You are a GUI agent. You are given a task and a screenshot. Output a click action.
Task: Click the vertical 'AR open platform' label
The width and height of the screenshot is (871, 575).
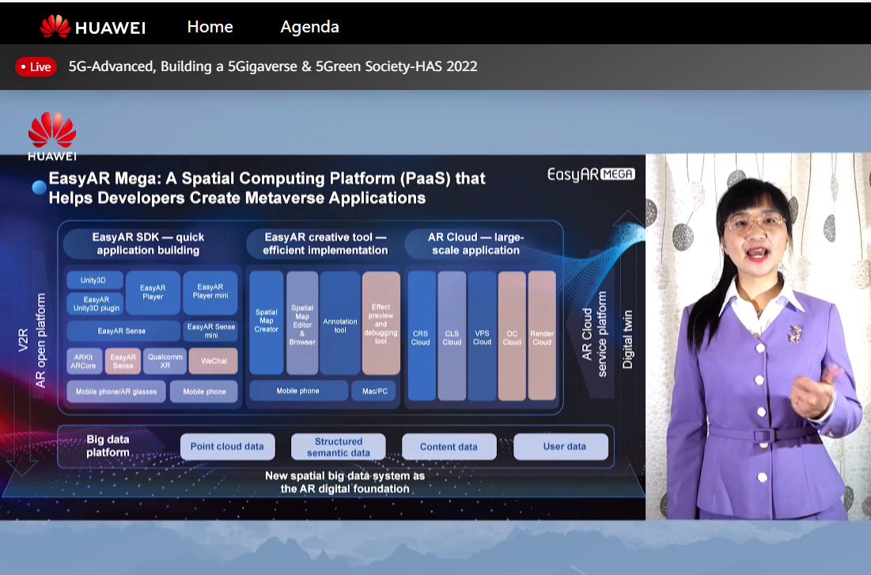click(40, 340)
